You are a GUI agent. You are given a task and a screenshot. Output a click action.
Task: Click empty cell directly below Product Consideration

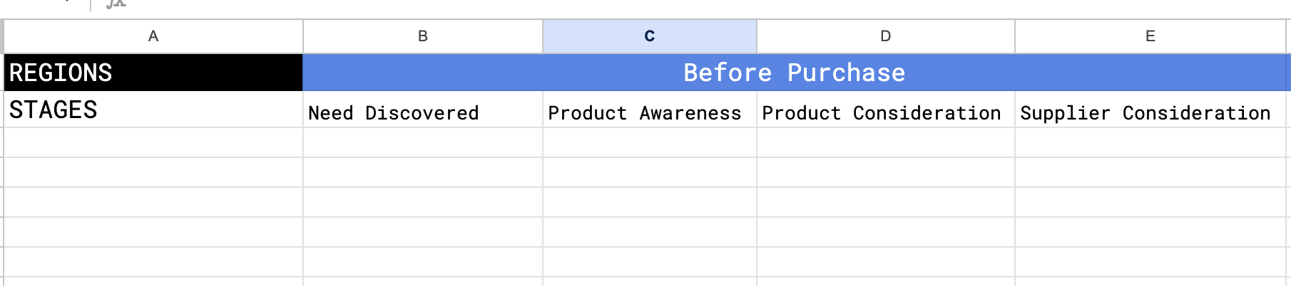click(885, 142)
